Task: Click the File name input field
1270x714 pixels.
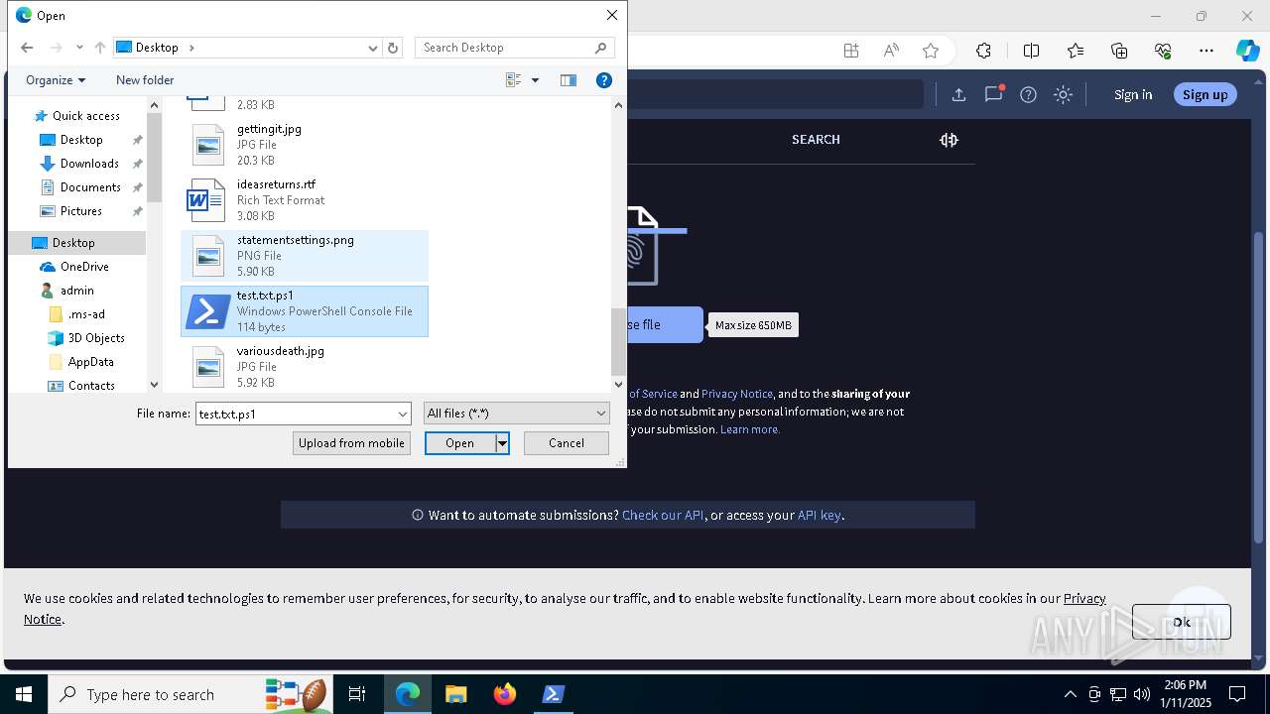Action: pos(296,414)
